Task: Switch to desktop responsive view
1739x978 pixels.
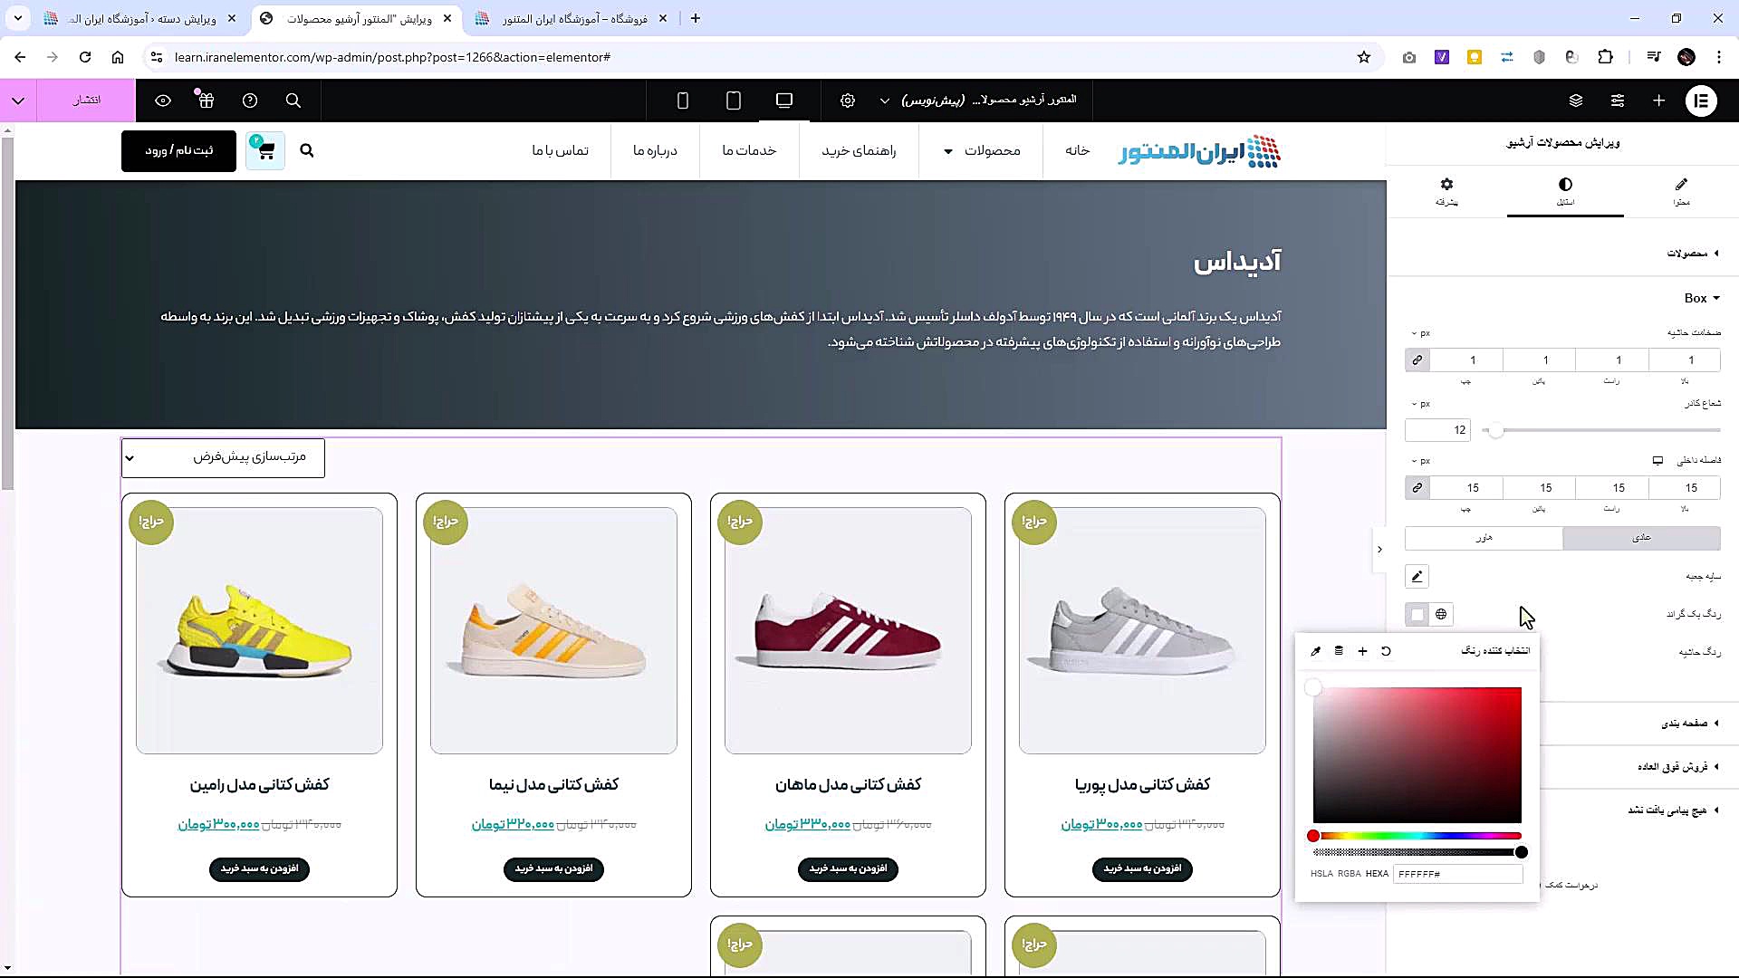Action: click(x=784, y=101)
